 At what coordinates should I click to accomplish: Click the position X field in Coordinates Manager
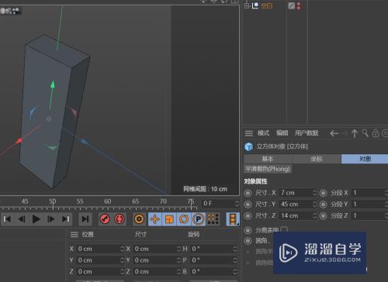98,249
